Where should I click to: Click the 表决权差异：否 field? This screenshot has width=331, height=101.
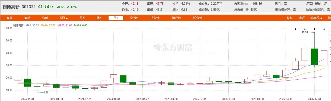286,9
